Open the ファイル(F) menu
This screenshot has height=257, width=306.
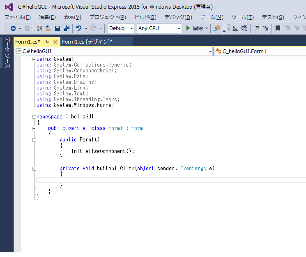[x=18, y=17]
